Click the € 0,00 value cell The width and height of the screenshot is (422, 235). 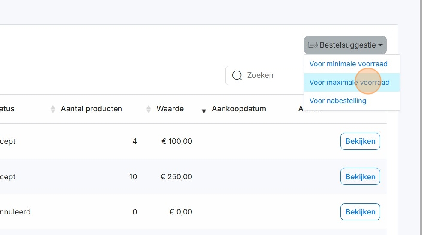[180, 212]
